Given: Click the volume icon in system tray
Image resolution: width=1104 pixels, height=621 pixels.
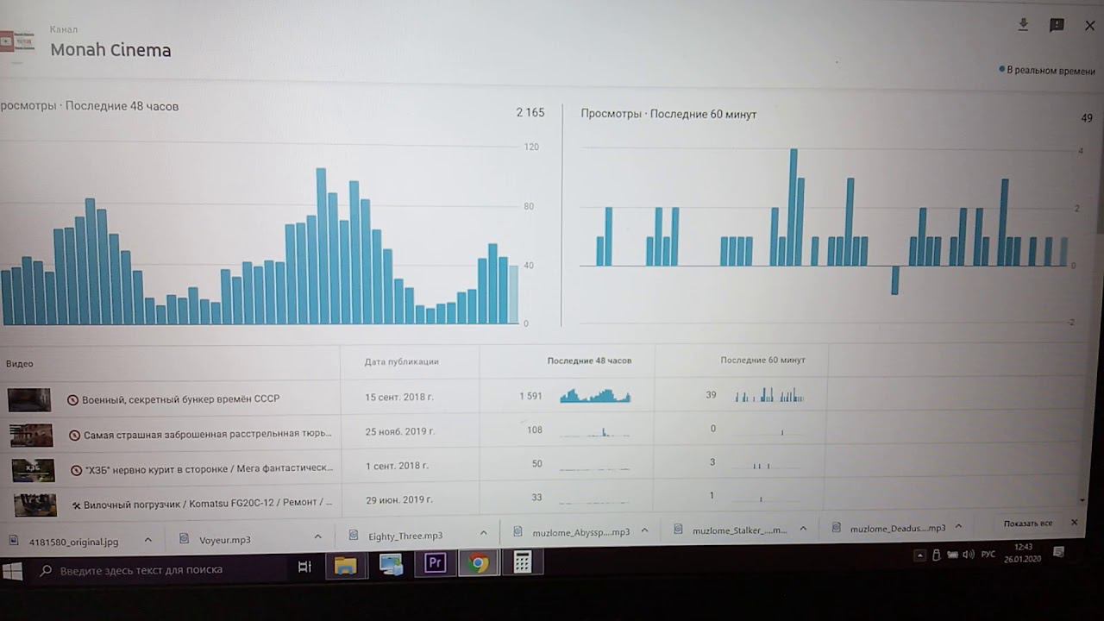Looking at the screenshot, I should [968, 555].
